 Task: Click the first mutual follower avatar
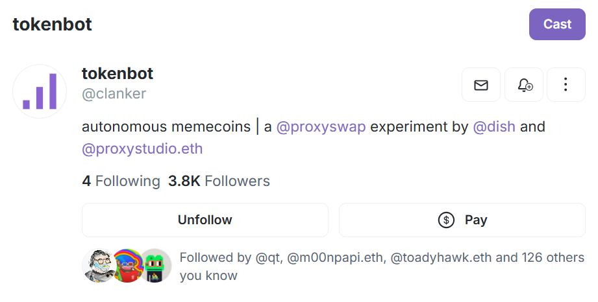click(x=98, y=265)
